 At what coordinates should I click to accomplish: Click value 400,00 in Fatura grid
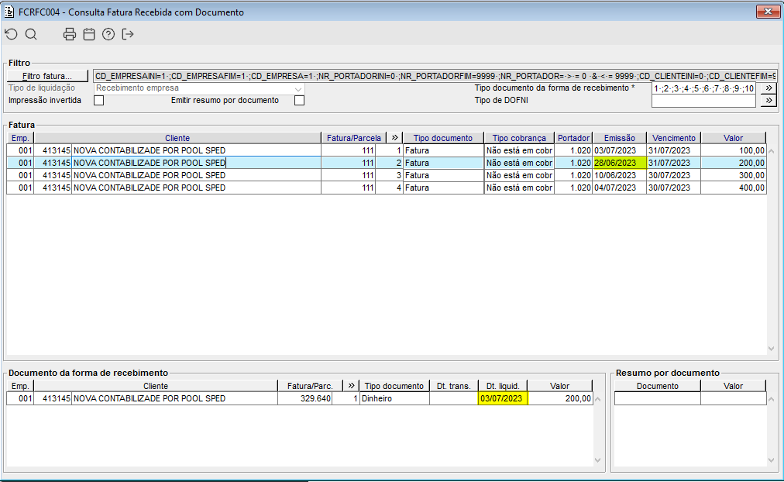click(x=733, y=188)
